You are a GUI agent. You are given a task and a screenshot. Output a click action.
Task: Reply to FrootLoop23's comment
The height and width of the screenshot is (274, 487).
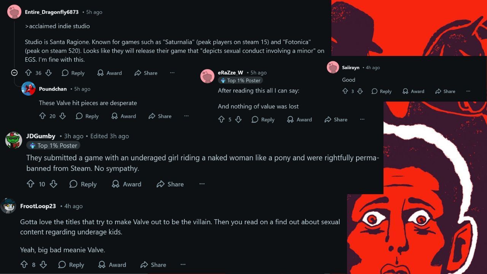(71, 264)
